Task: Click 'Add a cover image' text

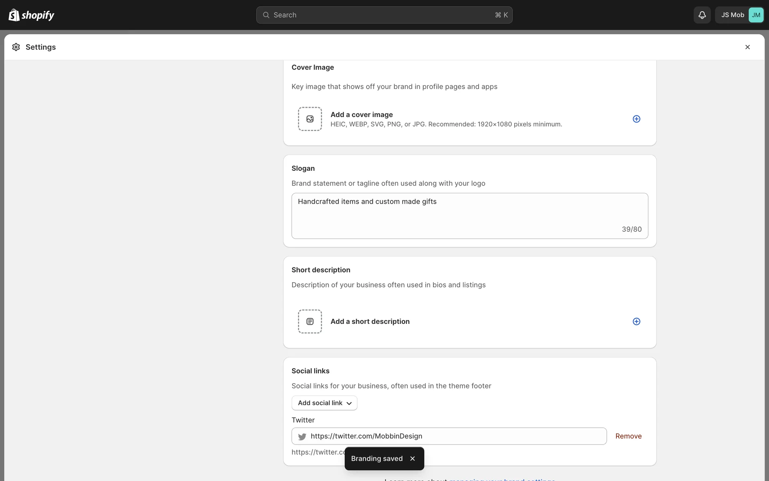Action: [361, 115]
